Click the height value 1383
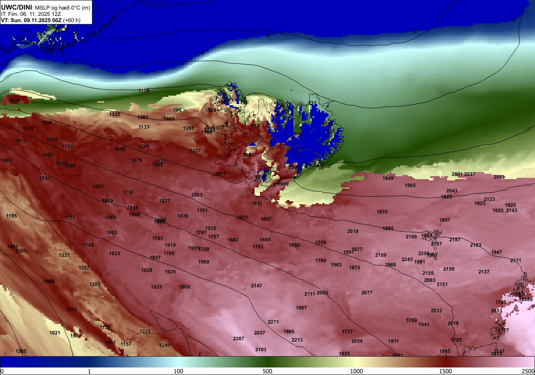The width and height of the screenshot is (535, 375). (x=143, y=117)
